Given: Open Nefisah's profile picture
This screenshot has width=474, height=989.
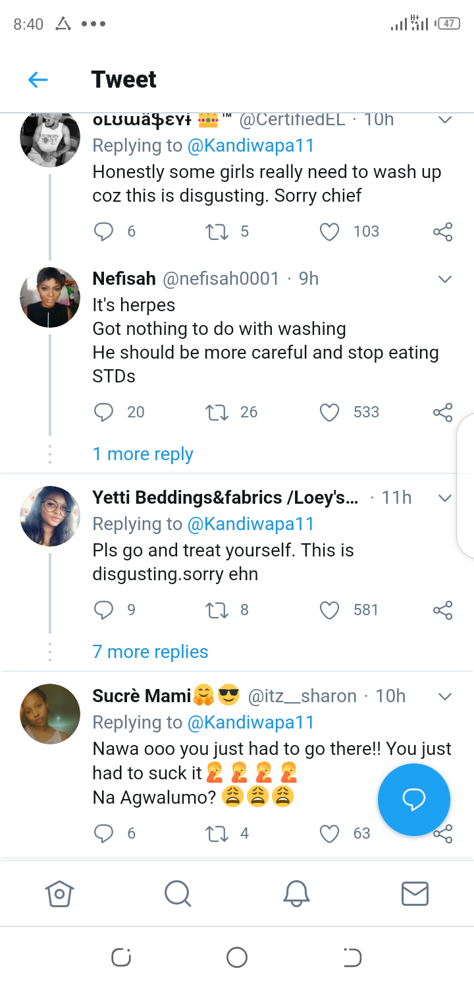Looking at the screenshot, I should (x=50, y=297).
